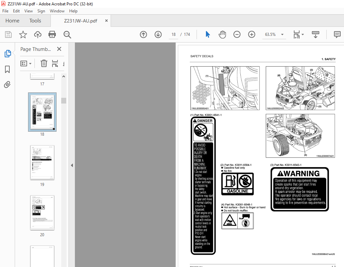Close the Page Thumbnails panel

(x=59, y=49)
